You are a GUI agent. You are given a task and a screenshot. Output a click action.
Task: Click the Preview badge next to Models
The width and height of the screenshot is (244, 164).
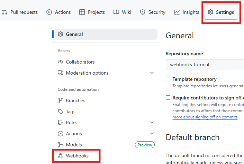(x=145, y=145)
